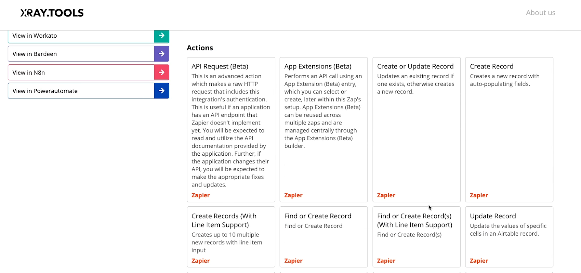This screenshot has height=273, width=581.
Task: Click the description 'Creates a new record with auto-populating fields.'
Action: (505, 80)
